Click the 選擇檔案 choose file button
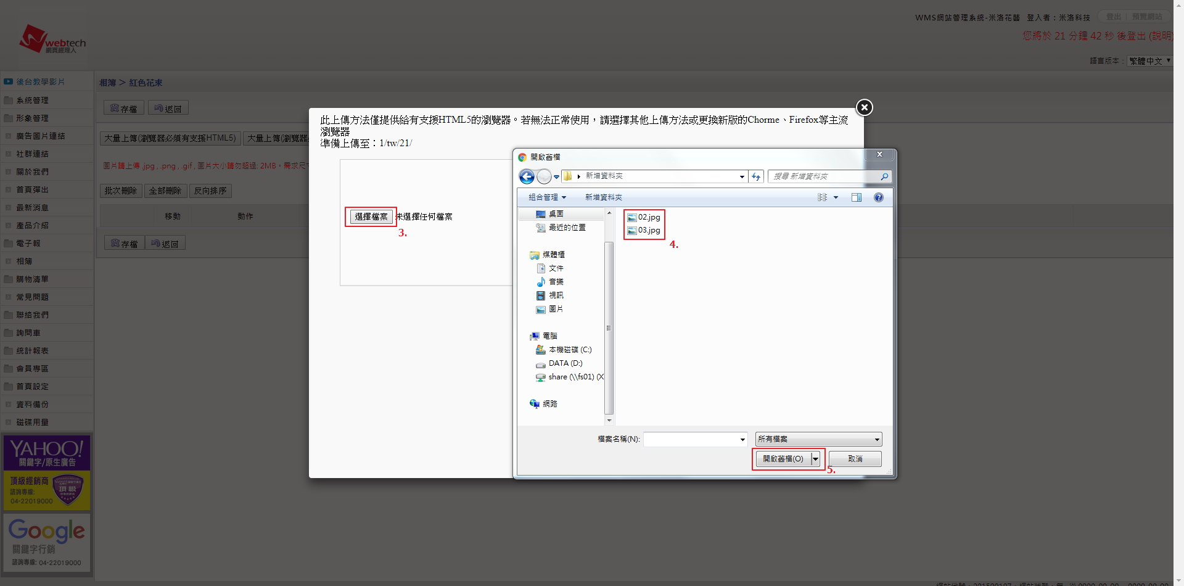Image resolution: width=1184 pixels, height=586 pixels. point(371,217)
